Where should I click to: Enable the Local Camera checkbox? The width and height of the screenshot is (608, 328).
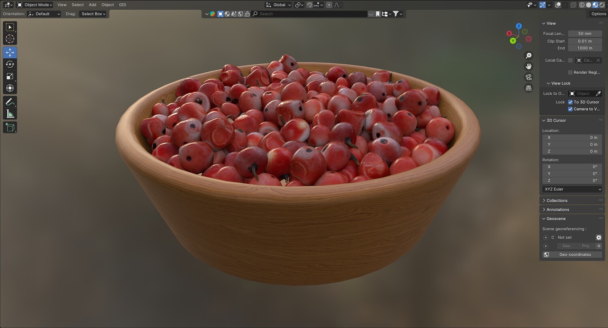(570, 60)
